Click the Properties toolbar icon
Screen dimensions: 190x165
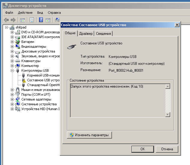[x=32, y=20]
